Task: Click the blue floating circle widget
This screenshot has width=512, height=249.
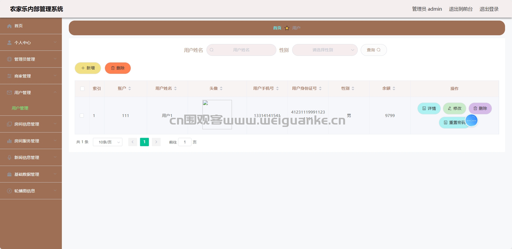Action: [x=471, y=120]
